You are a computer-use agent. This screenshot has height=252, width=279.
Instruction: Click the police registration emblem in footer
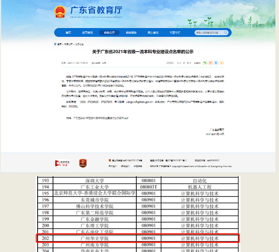tap(110, 160)
